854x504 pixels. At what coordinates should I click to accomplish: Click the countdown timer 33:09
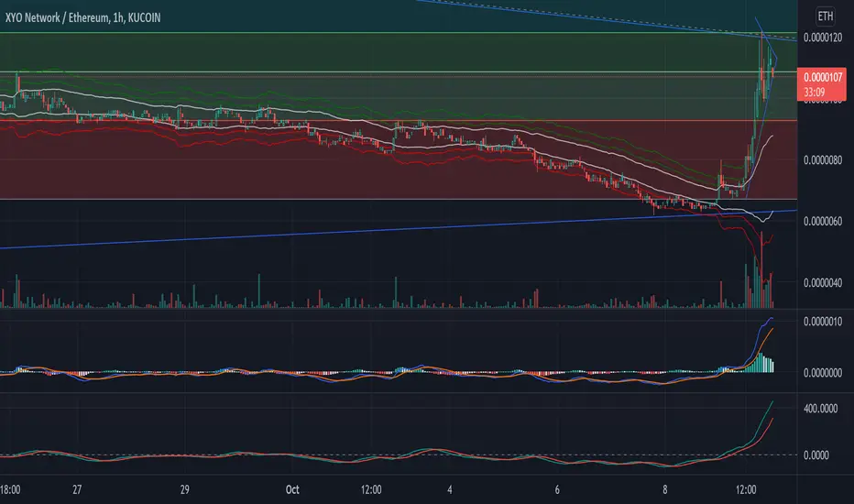coord(814,92)
